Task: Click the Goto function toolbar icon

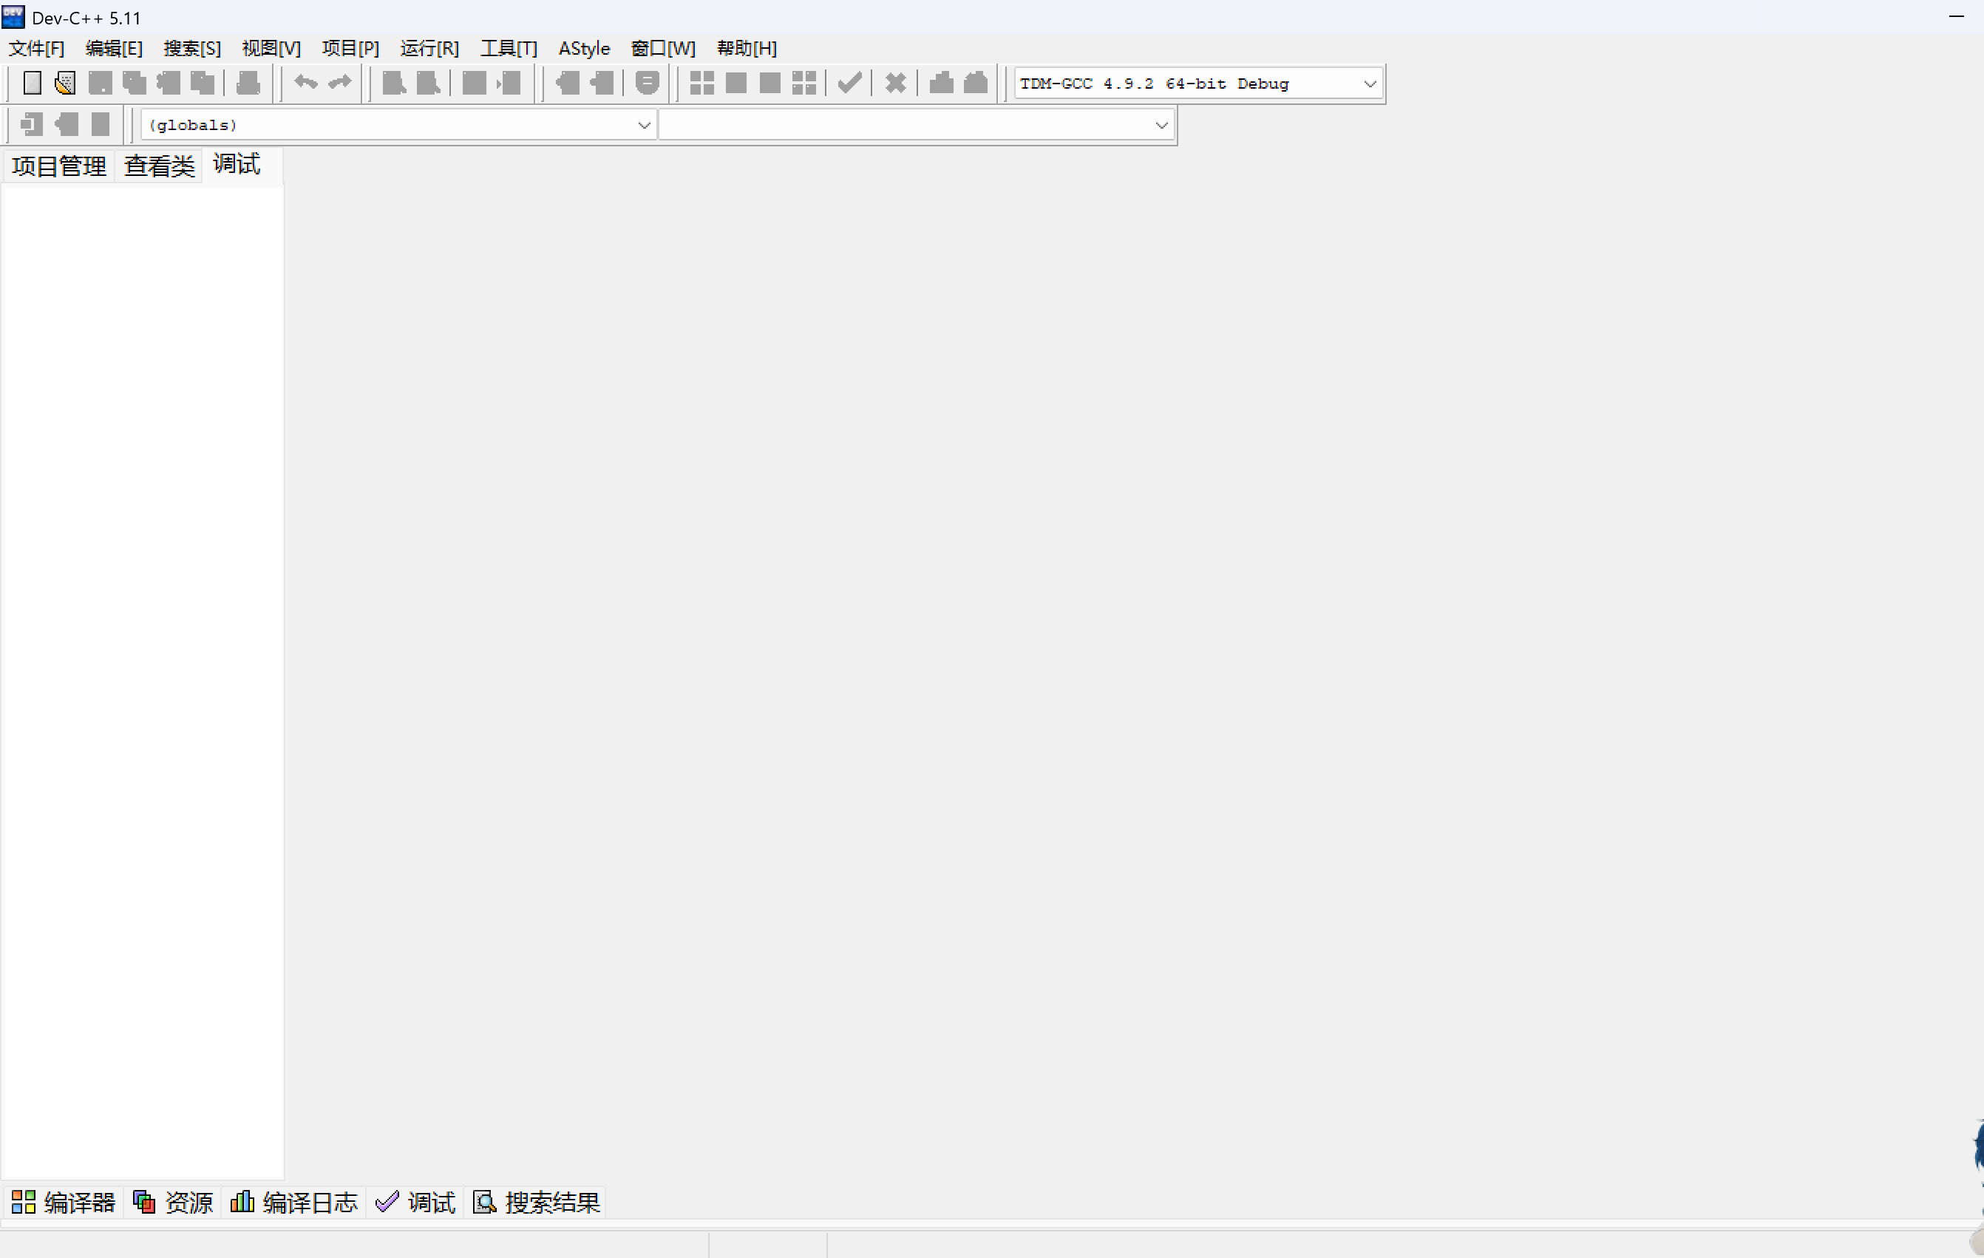Action: [x=474, y=84]
